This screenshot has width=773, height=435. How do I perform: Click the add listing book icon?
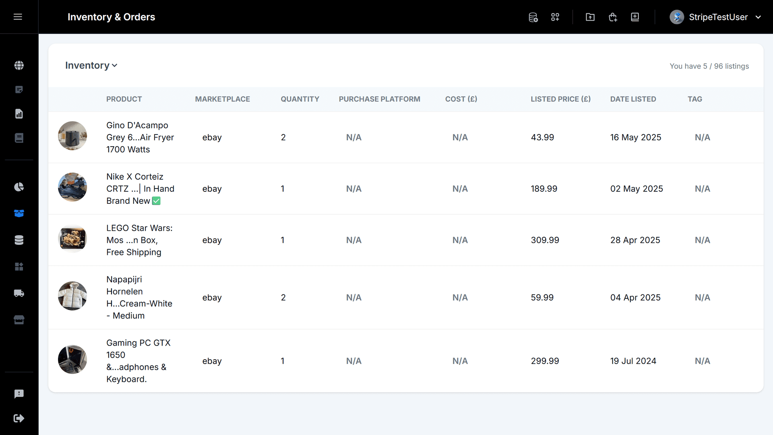coord(635,17)
